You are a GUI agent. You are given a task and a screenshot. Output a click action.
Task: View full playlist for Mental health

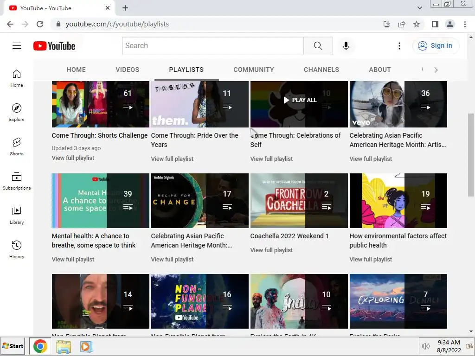73,259
